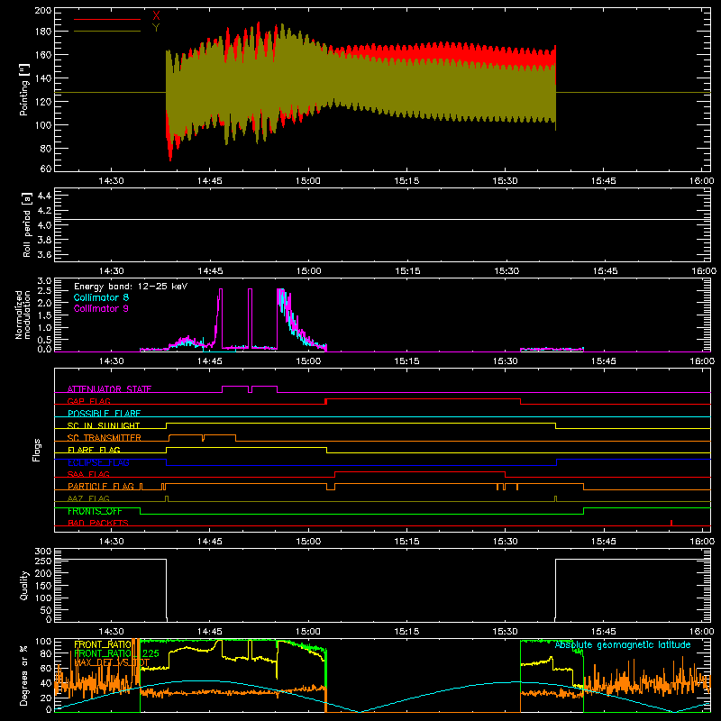Click the olive 'Y' legend letter

156,28
